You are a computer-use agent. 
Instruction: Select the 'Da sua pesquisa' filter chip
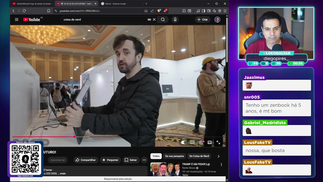coord(174,156)
